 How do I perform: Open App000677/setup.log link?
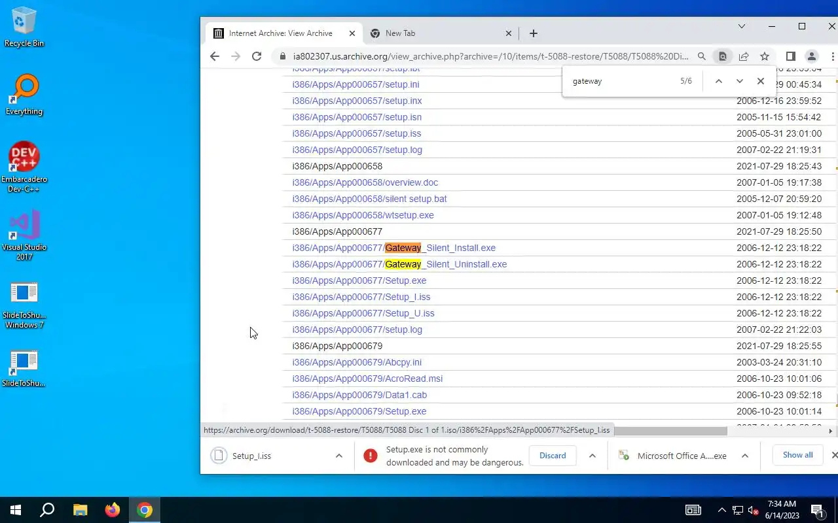coord(357,329)
